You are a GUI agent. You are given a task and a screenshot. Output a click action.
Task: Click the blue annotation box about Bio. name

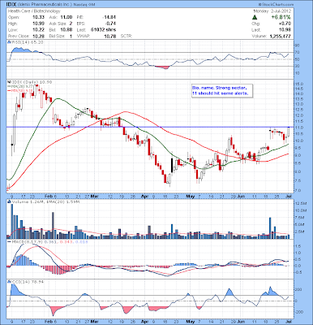click(222, 90)
